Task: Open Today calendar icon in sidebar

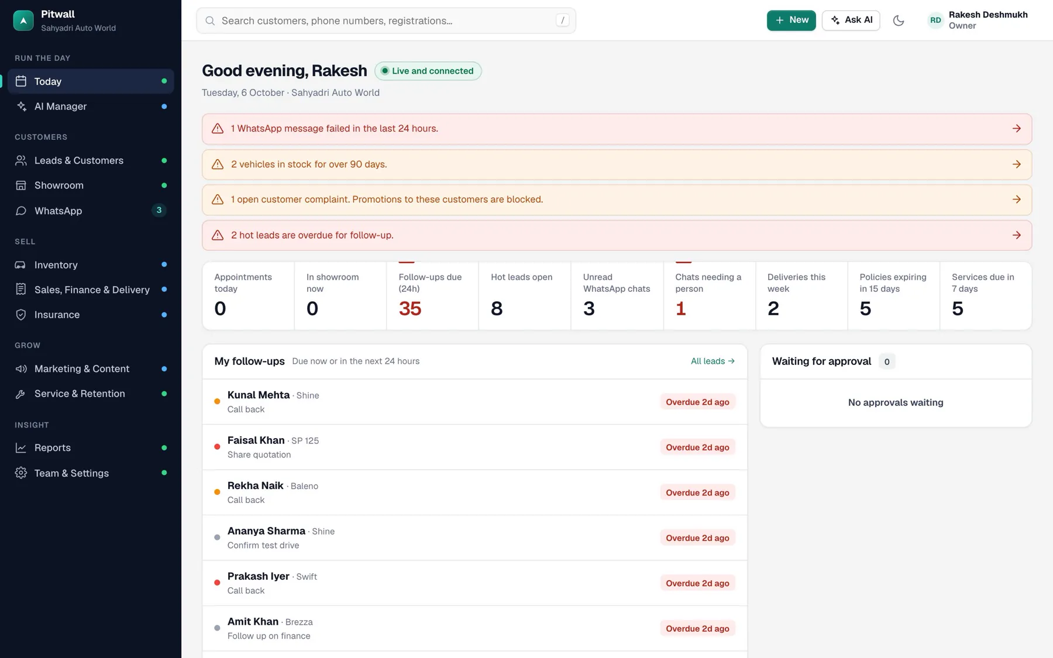Action: coord(21,81)
